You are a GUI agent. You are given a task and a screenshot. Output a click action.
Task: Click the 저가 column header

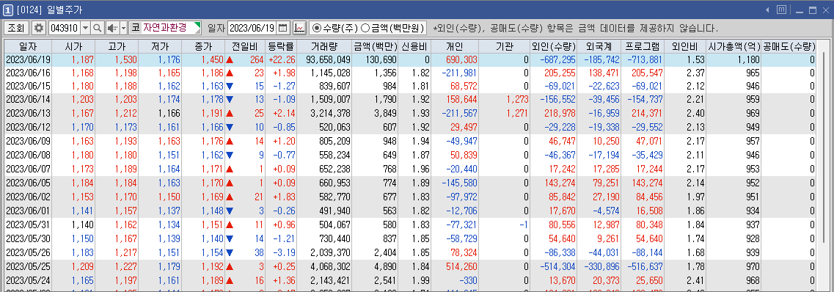click(x=160, y=46)
